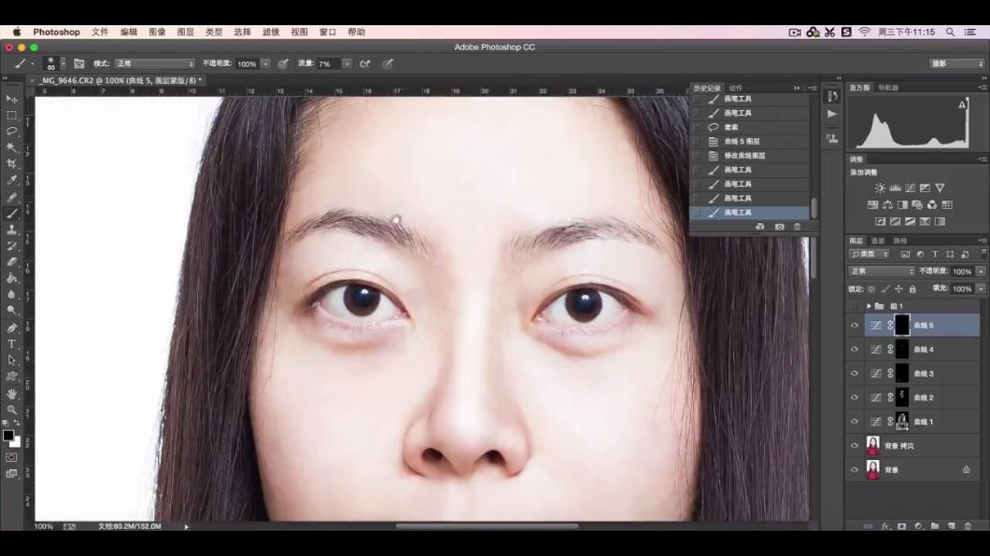Select the Hand tool
The width and height of the screenshot is (990, 556).
click(12, 394)
